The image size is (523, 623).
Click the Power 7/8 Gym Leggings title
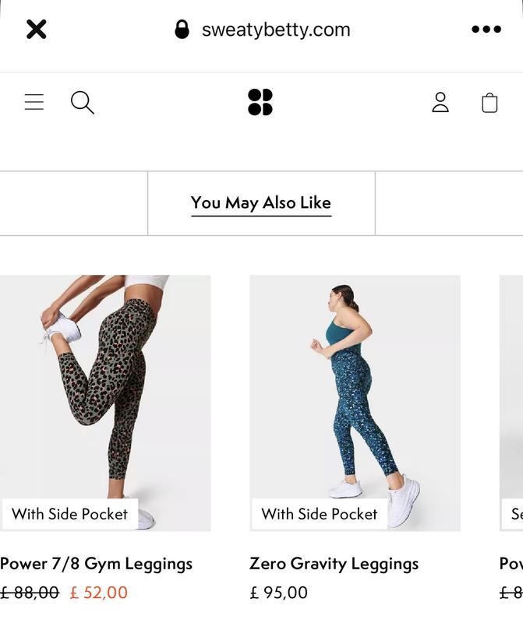97,563
